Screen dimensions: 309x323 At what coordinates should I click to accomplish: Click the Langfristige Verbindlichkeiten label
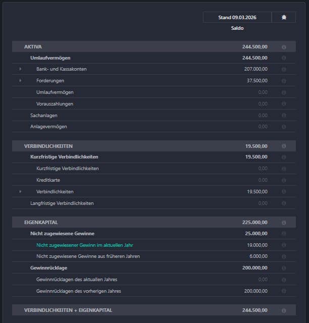[62, 203]
